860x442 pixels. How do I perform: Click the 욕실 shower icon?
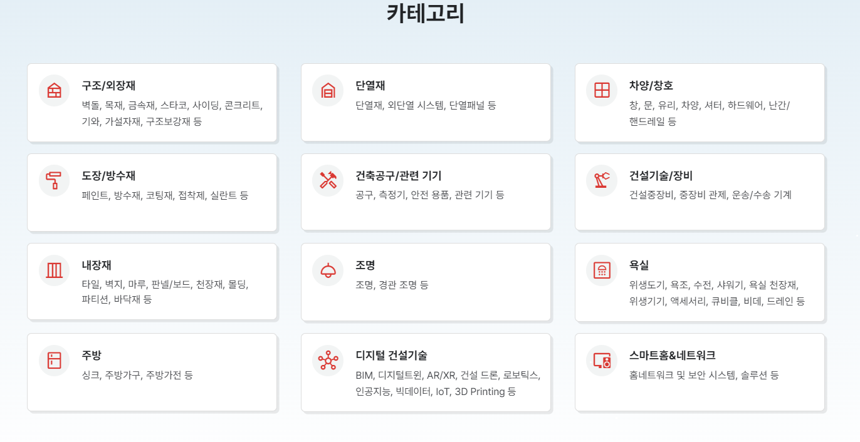602,270
